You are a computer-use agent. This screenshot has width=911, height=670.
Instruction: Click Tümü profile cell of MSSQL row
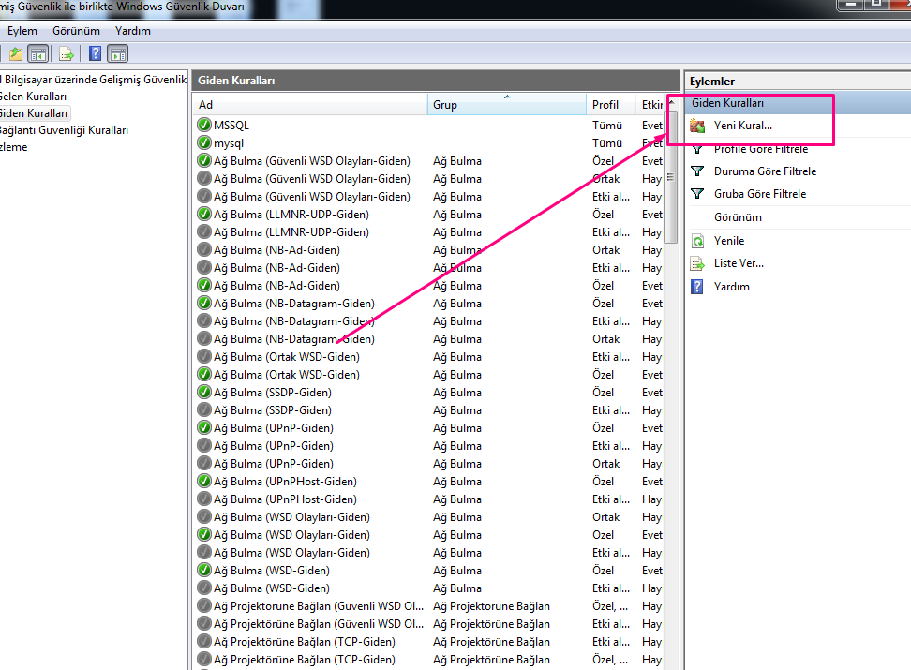(607, 126)
